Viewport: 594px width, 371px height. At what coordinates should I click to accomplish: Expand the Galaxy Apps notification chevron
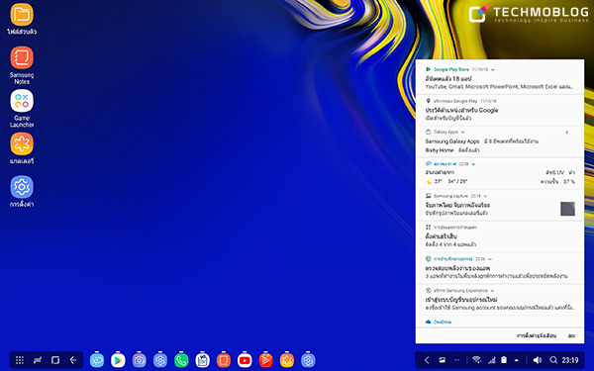coord(463,133)
